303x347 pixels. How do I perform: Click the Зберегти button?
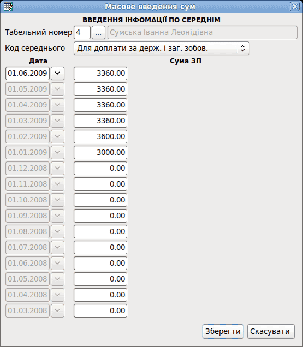223,331
